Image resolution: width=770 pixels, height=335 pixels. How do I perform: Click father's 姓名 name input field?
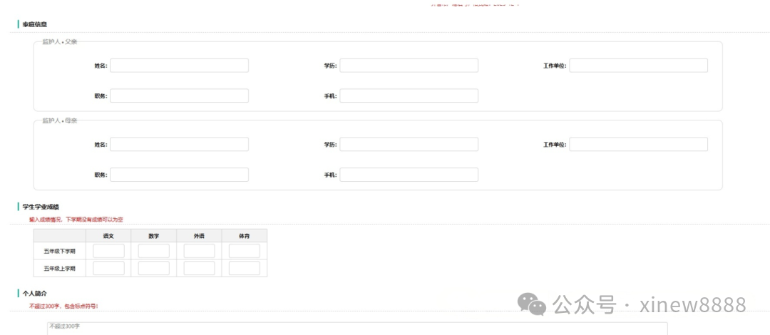tap(179, 66)
